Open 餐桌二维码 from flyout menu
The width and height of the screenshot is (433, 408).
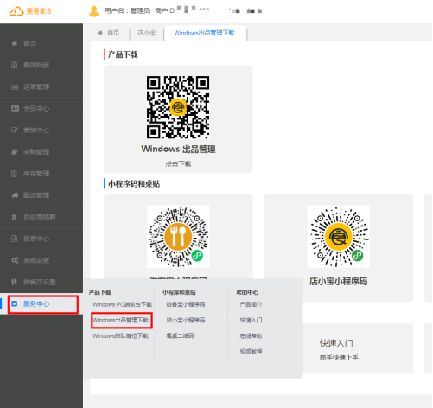[180, 336]
